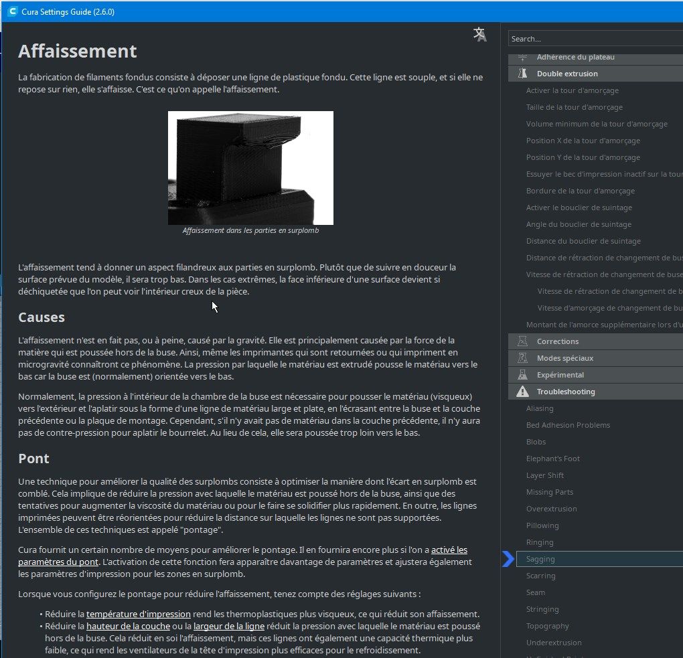Open the Topography article
Viewport: 683px width, 658px height.
click(x=548, y=626)
